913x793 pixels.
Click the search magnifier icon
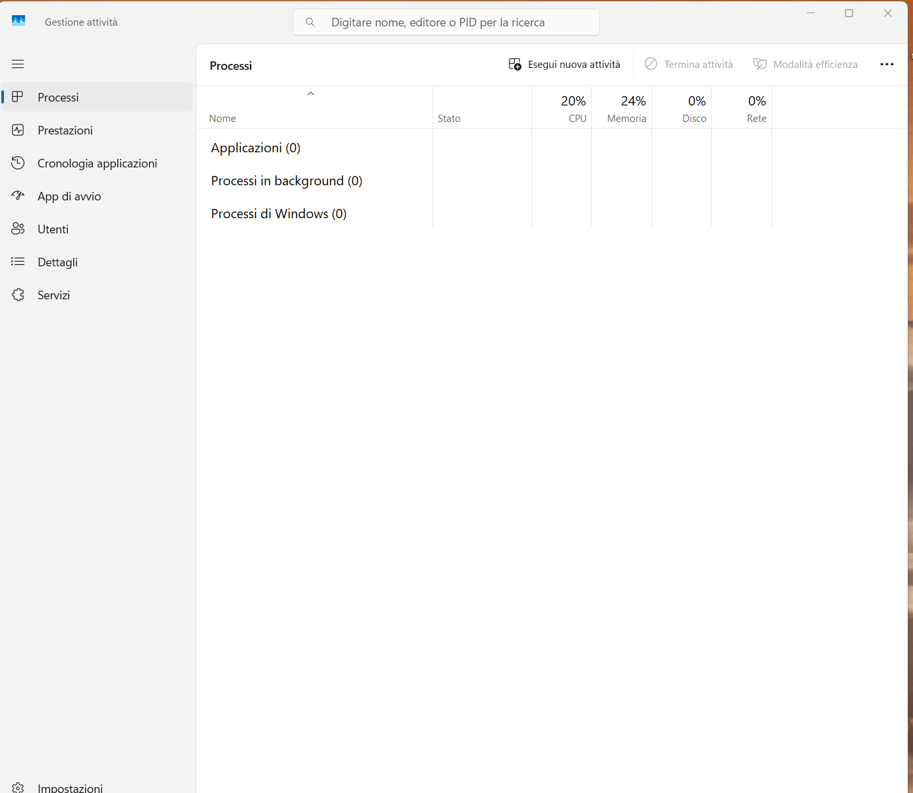click(x=310, y=22)
